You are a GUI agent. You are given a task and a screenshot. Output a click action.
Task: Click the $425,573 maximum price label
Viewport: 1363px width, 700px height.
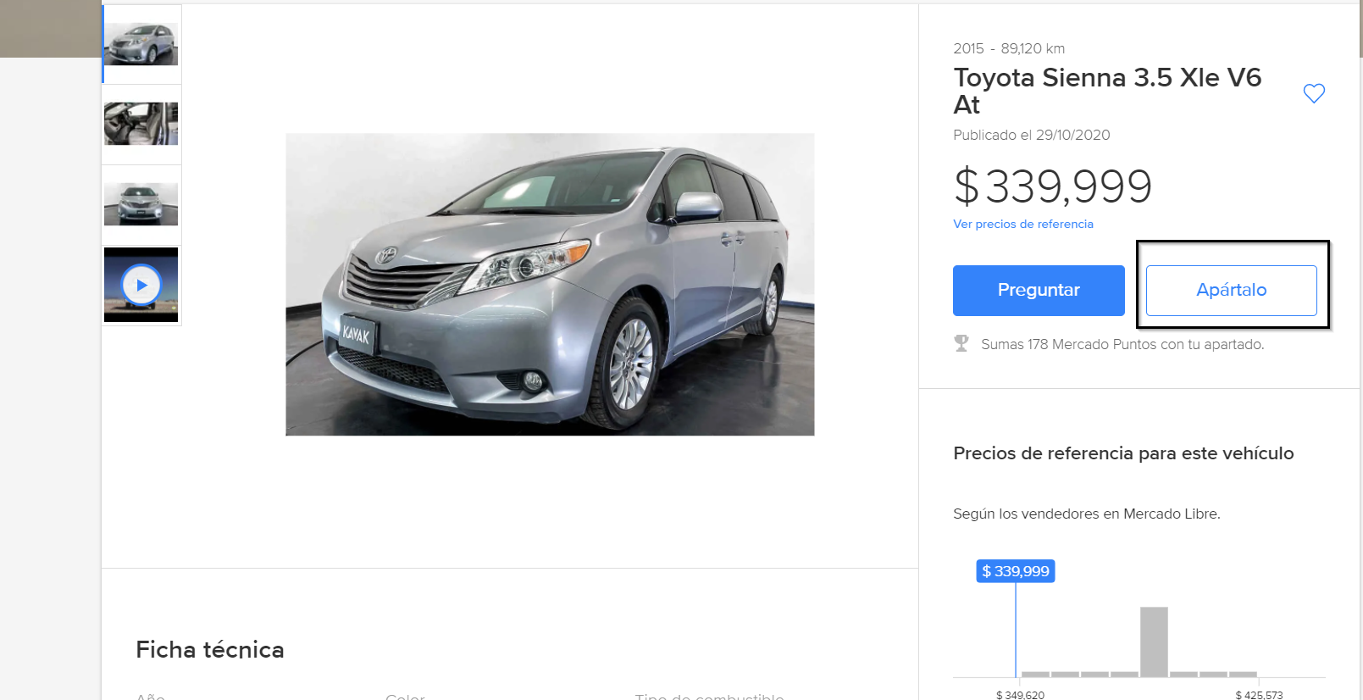(1259, 695)
